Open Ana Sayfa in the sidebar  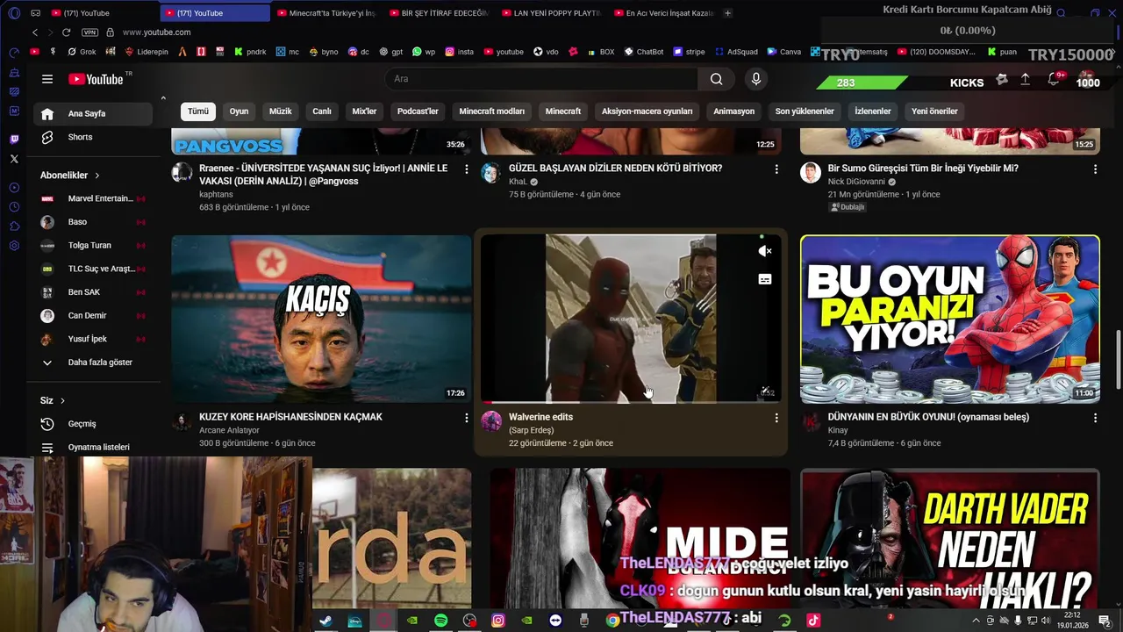[x=93, y=114]
